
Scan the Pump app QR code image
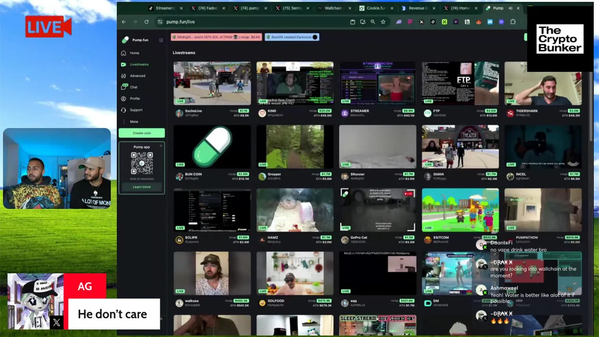141,163
